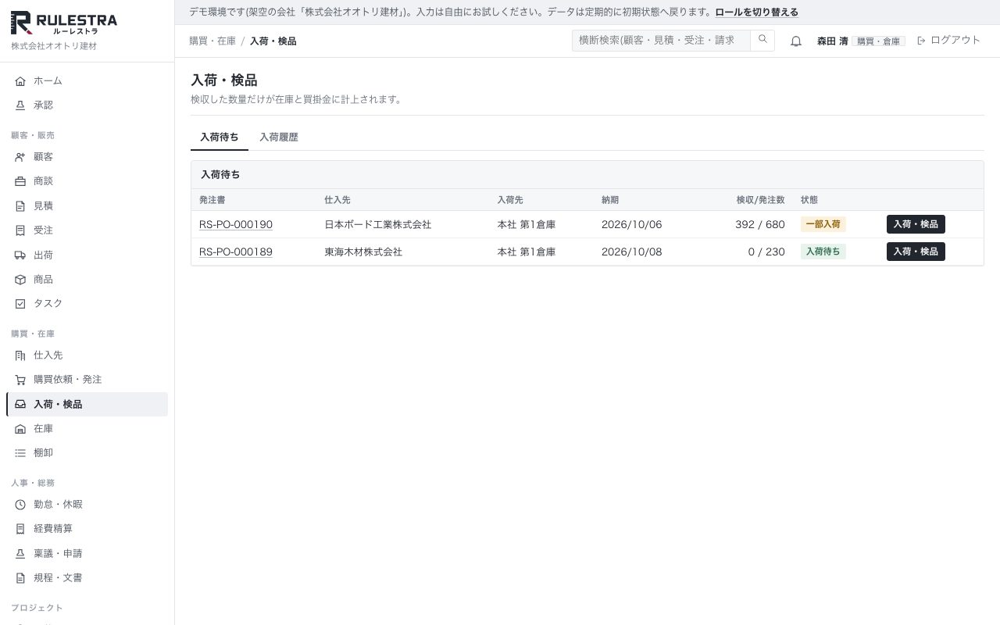Click the 購買・在庫 breadcrumb
This screenshot has height=625, width=1000.
(x=212, y=41)
